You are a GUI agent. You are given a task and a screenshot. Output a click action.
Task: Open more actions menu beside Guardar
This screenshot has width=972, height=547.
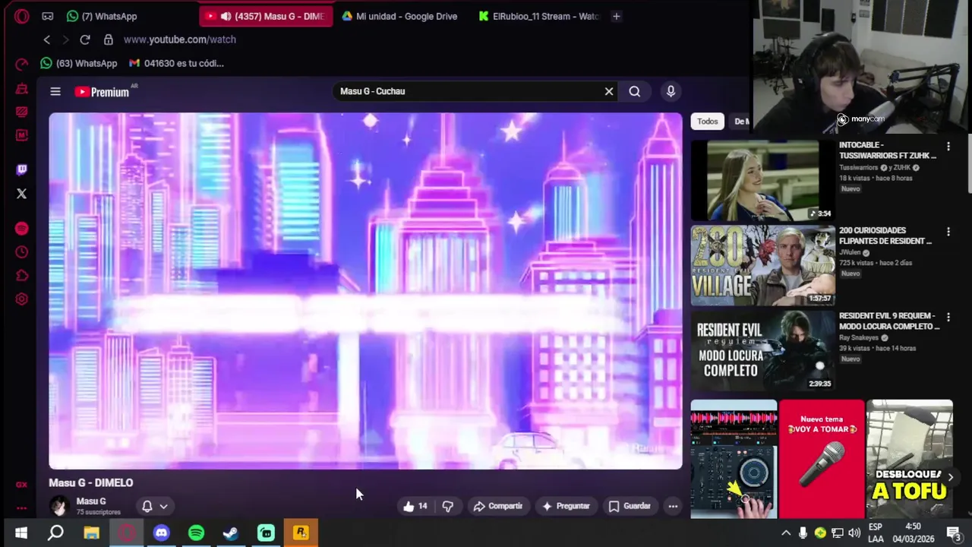click(x=673, y=506)
